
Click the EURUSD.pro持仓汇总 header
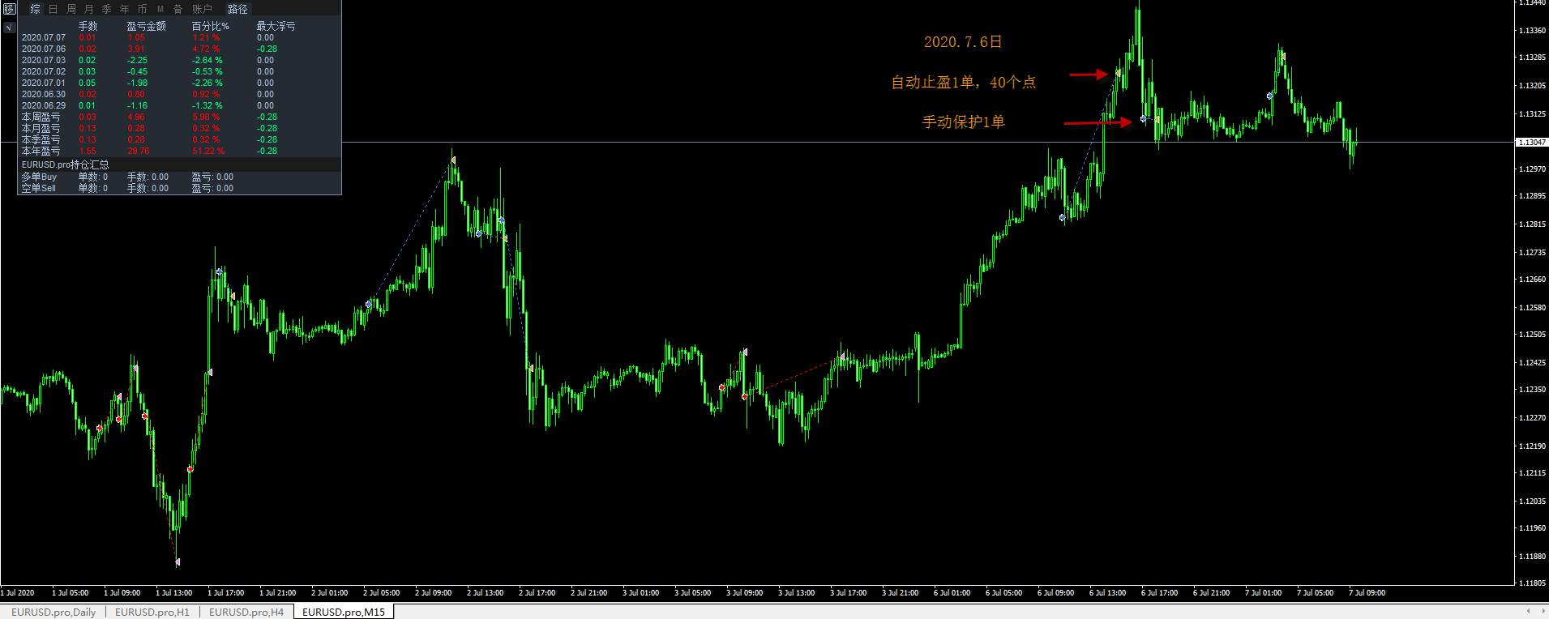(65, 164)
